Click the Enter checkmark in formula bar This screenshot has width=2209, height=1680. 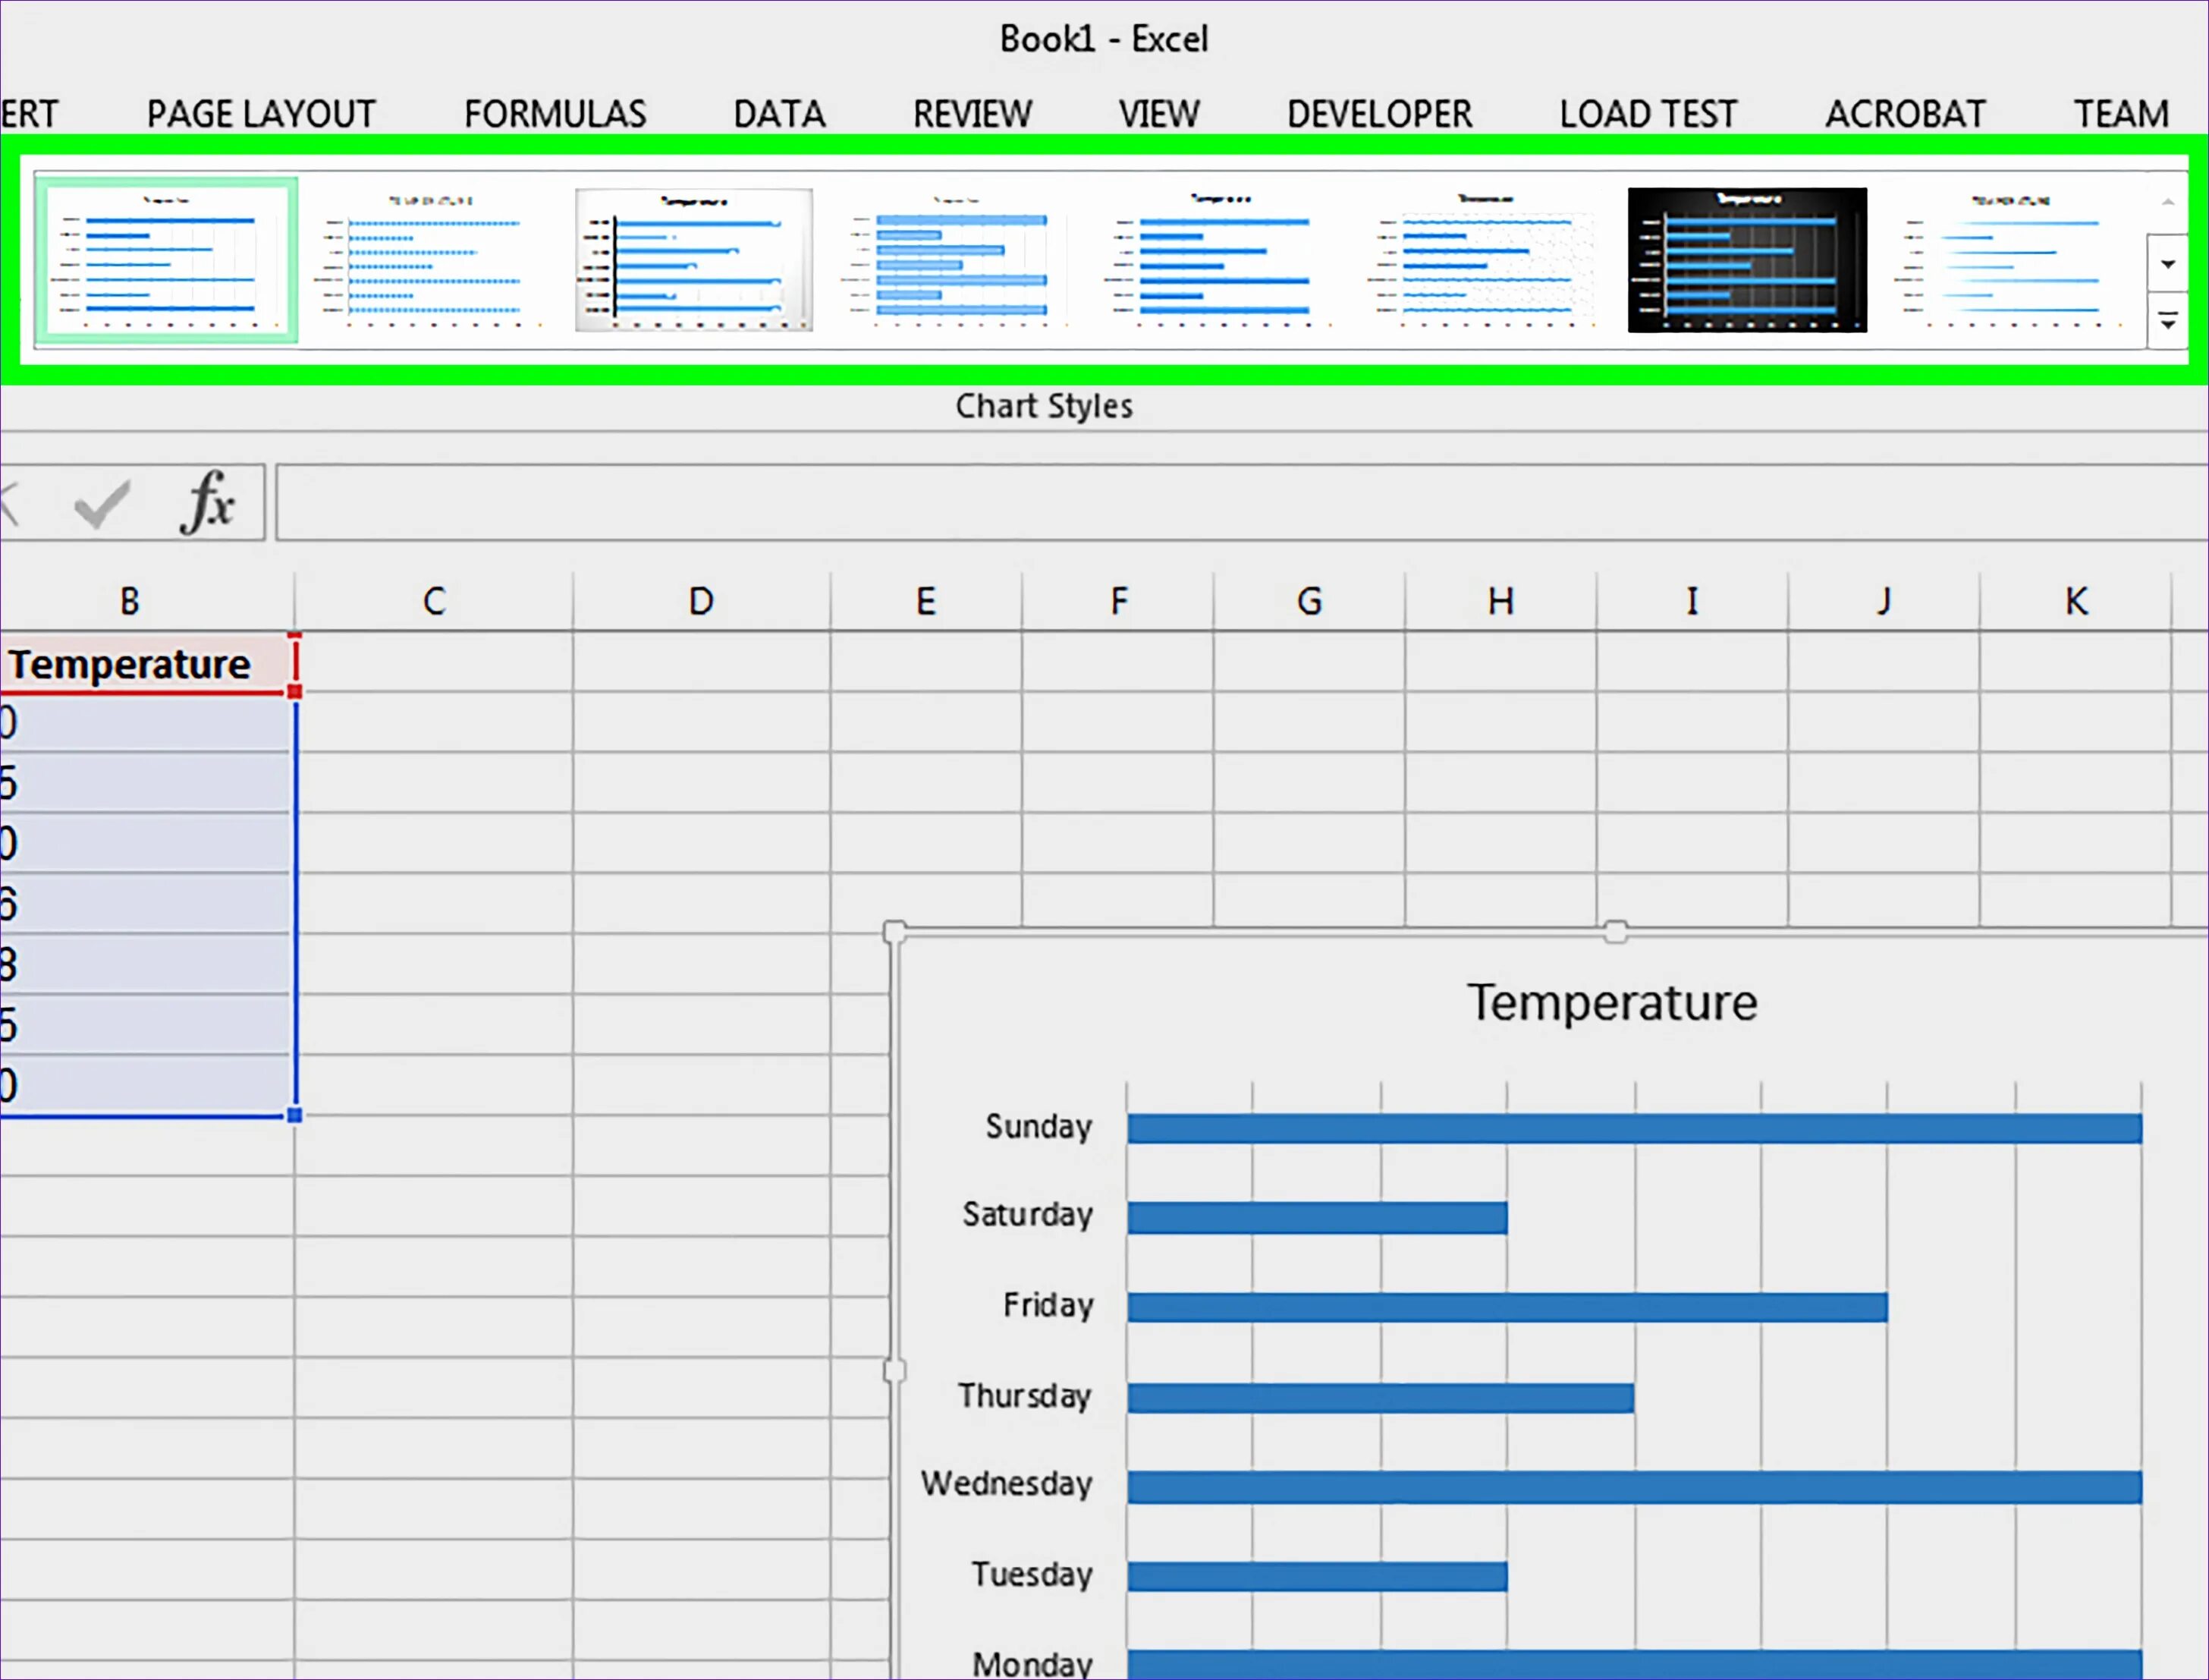tap(102, 503)
